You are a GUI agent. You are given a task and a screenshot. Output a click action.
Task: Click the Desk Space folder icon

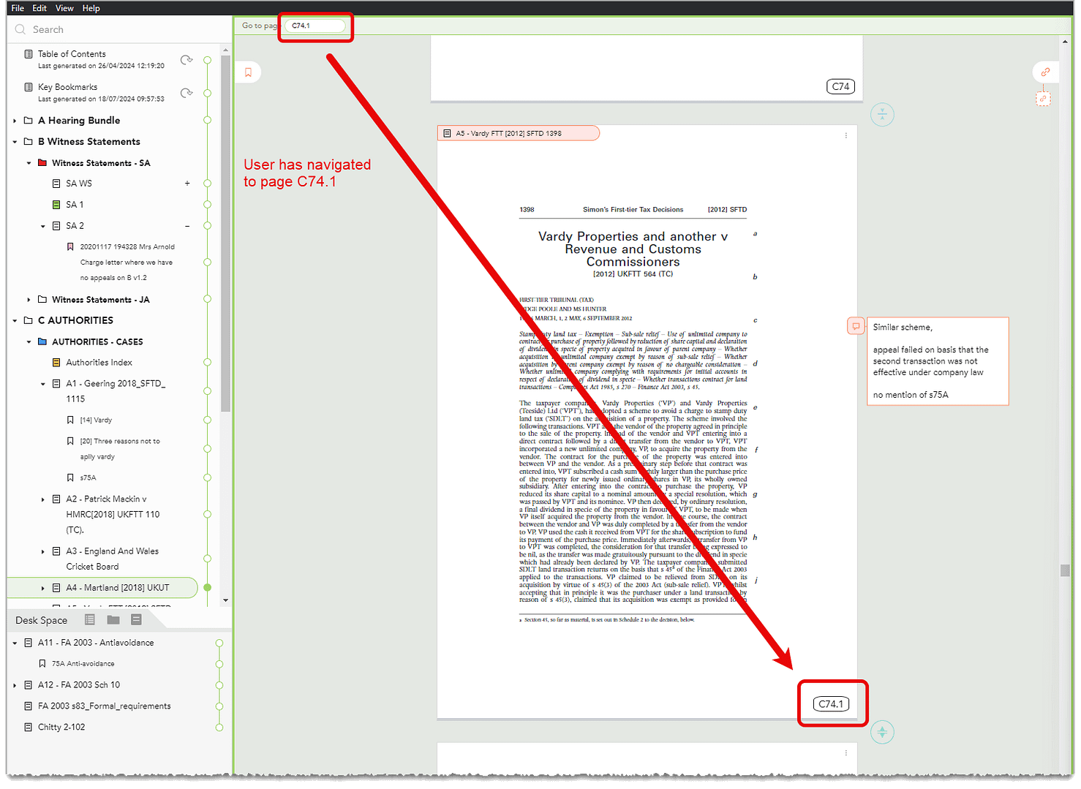(113, 620)
